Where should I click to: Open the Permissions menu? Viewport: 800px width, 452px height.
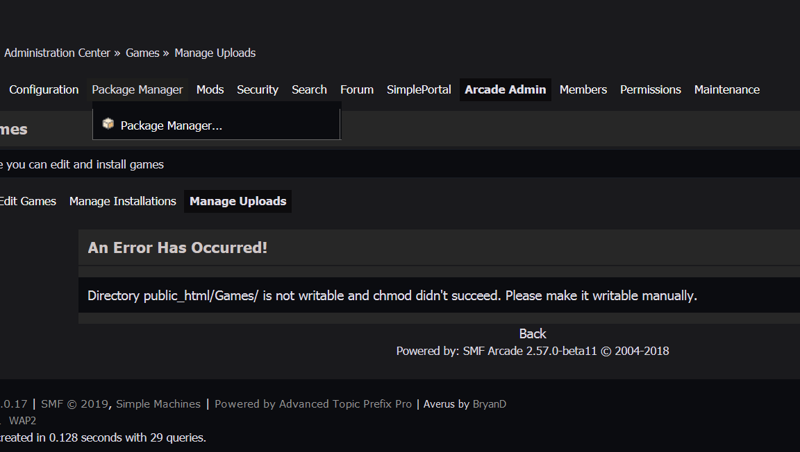[651, 89]
